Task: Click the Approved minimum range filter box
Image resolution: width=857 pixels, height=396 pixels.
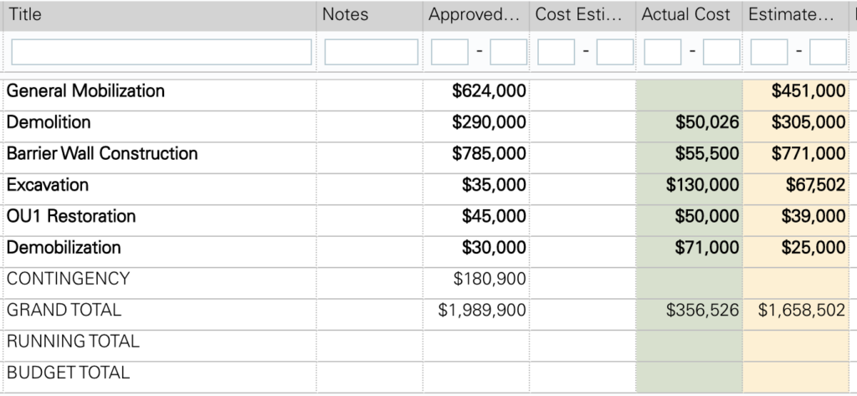Action: click(x=449, y=53)
